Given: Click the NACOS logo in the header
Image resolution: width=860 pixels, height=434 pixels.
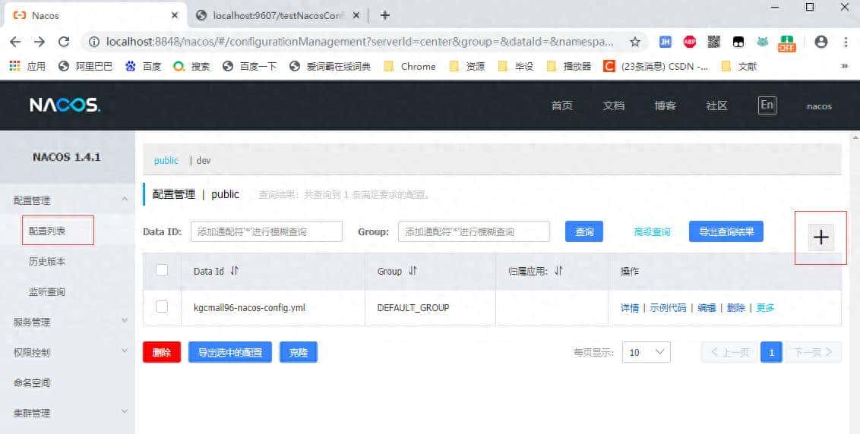Looking at the screenshot, I should [65, 105].
